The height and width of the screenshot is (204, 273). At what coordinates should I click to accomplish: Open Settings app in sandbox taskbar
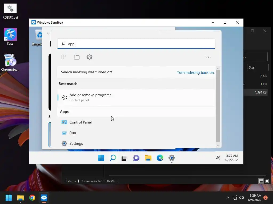point(172,158)
